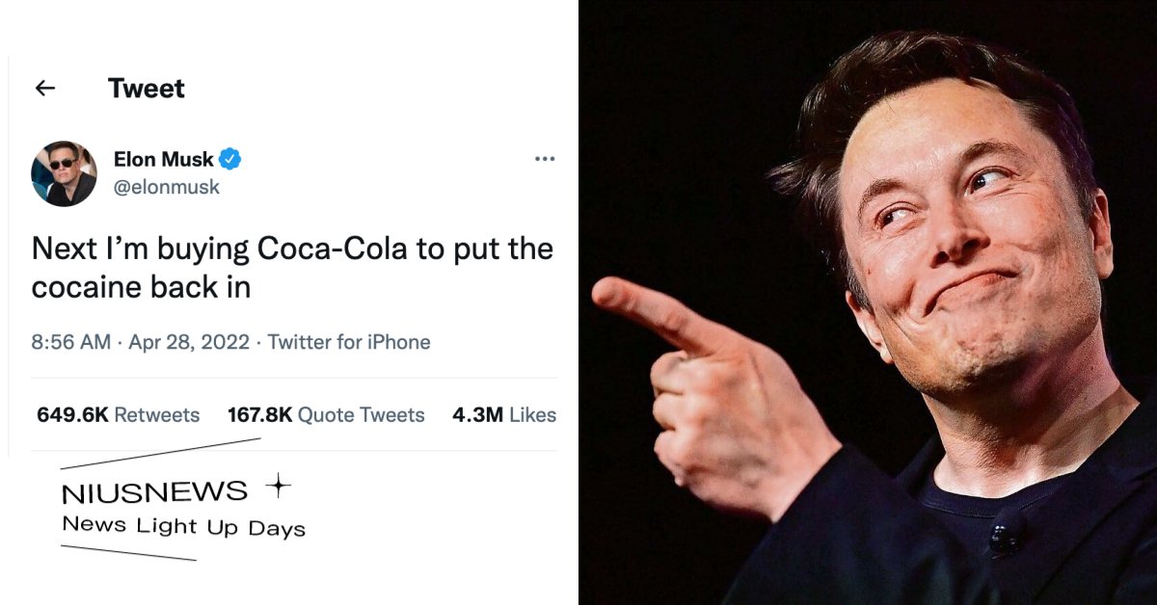The height and width of the screenshot is (605, 1157).
Task: Click the 8:56 AM timestamp
Action: [70, 342]
